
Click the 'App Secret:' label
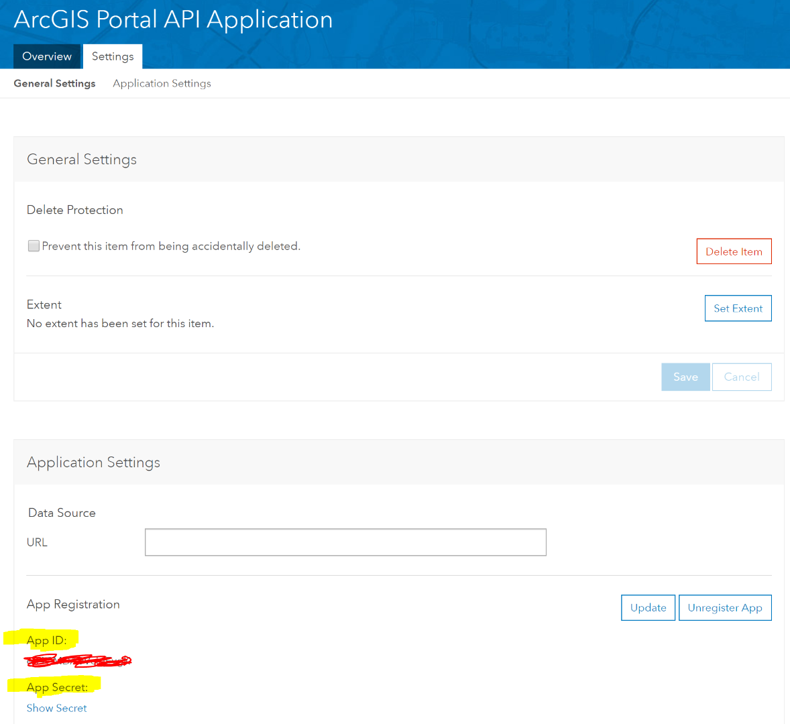(57, 687)
